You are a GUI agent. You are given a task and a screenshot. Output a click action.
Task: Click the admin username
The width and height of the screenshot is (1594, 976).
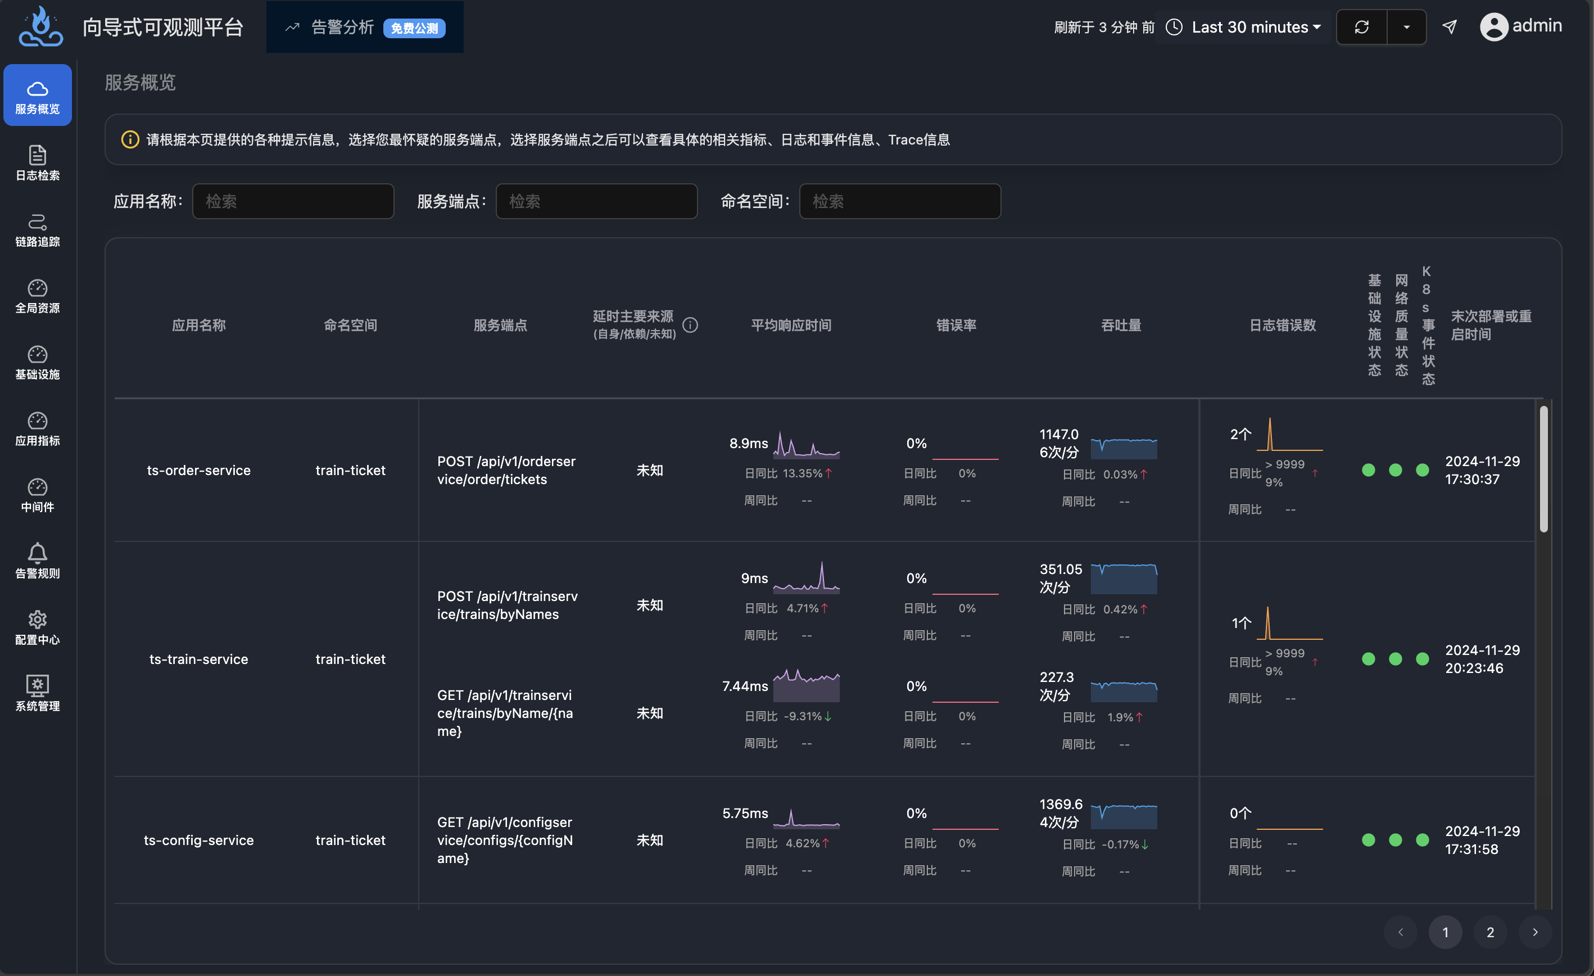coord(1537,26)
